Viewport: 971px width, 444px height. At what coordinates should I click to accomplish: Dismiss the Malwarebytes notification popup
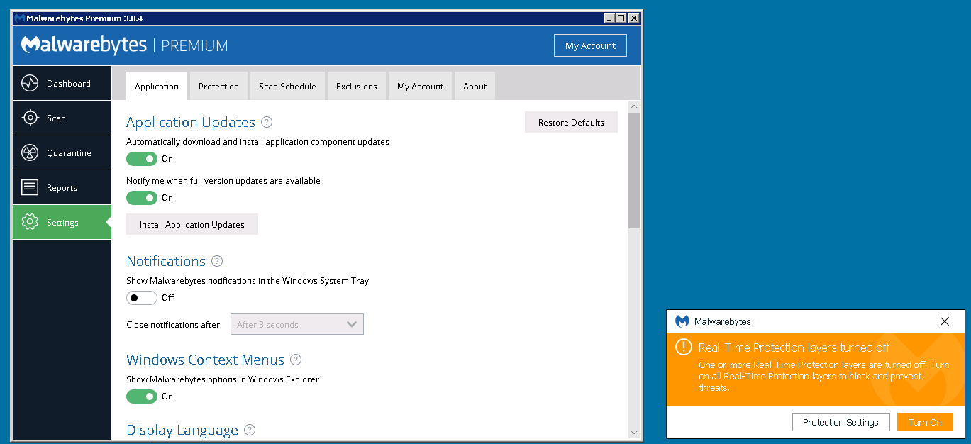coord(944,321)
